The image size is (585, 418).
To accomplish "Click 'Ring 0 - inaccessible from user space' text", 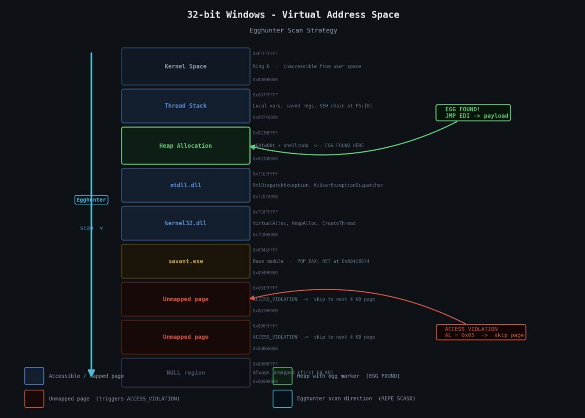I will (307, 66).
